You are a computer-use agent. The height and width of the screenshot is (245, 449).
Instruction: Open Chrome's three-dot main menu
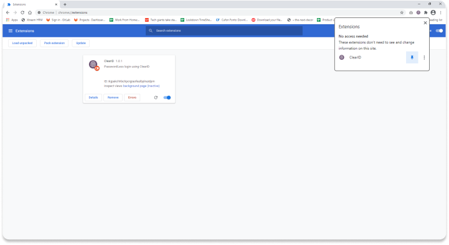tap(441, 12)
